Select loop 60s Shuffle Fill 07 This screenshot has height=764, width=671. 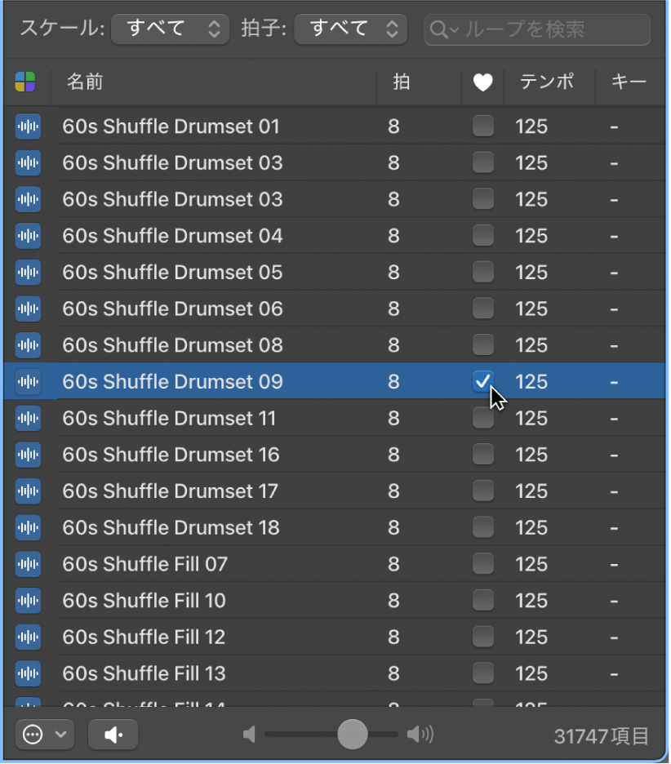144,564
